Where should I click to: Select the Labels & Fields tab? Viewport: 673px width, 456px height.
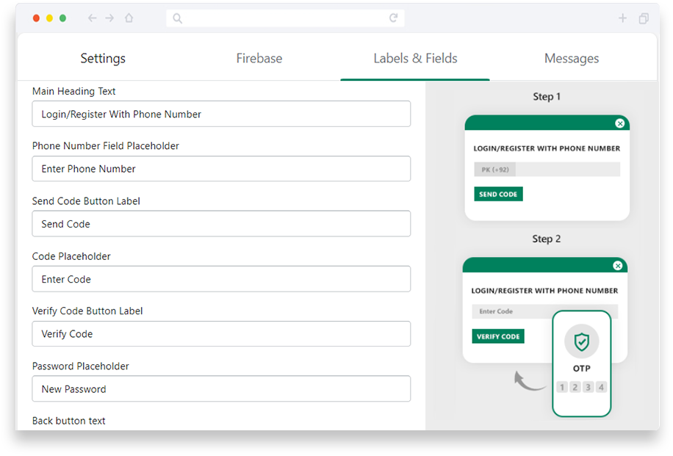coord(415,58)
